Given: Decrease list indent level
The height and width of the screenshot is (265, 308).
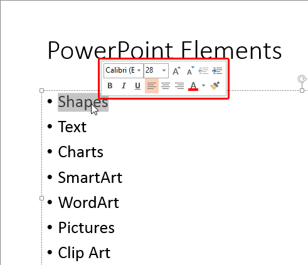Looking at the screenshot, I should point(203,71).
